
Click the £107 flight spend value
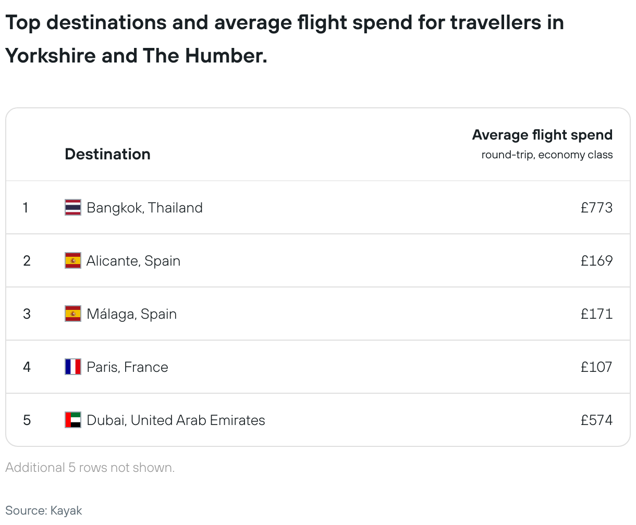[x=596, y=367]
